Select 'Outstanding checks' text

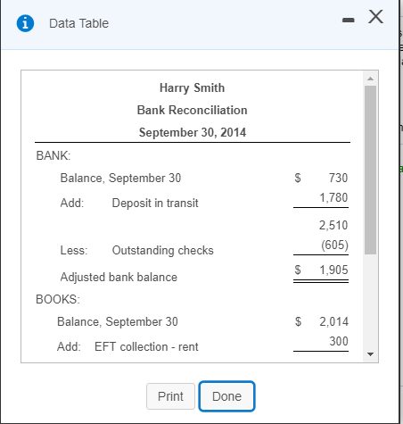162,250
